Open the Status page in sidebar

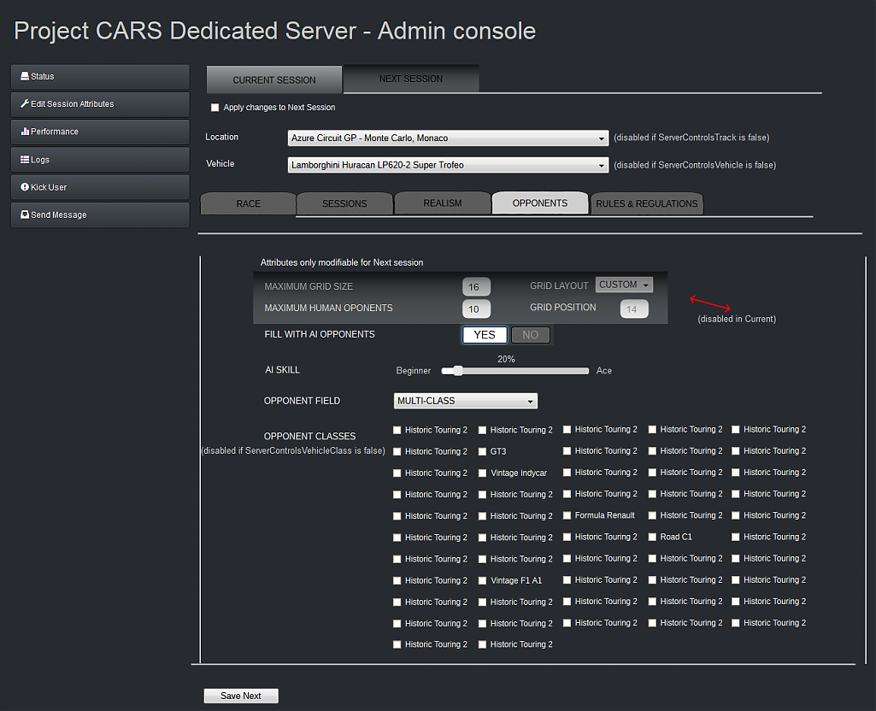coord(99,77)
